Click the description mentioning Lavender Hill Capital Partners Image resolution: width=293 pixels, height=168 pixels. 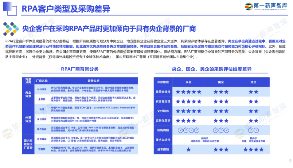[x=93, y=109]
